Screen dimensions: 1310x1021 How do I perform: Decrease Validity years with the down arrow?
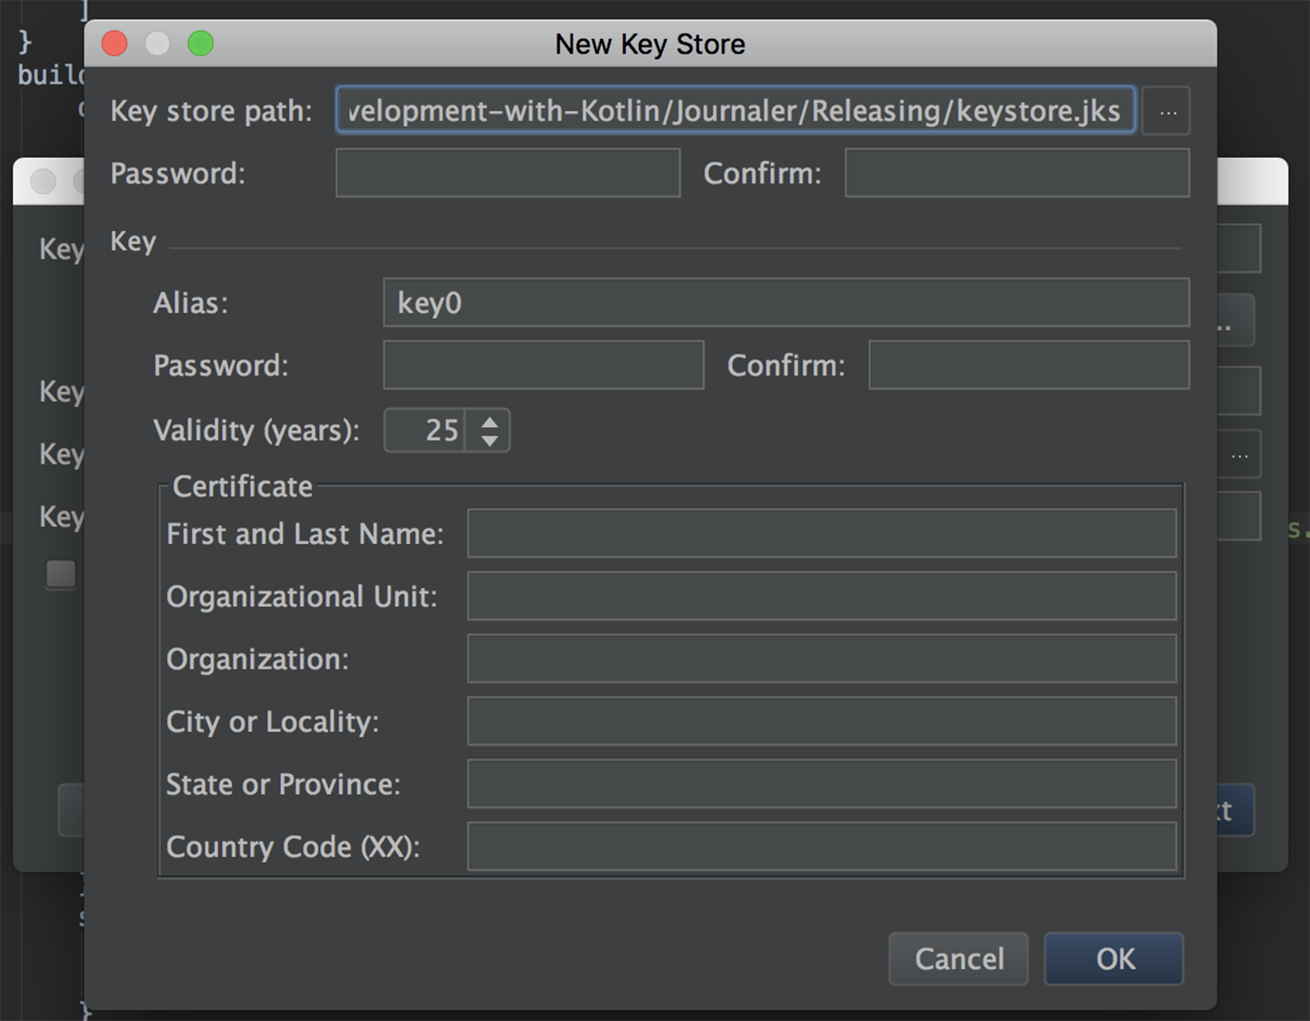490,440
